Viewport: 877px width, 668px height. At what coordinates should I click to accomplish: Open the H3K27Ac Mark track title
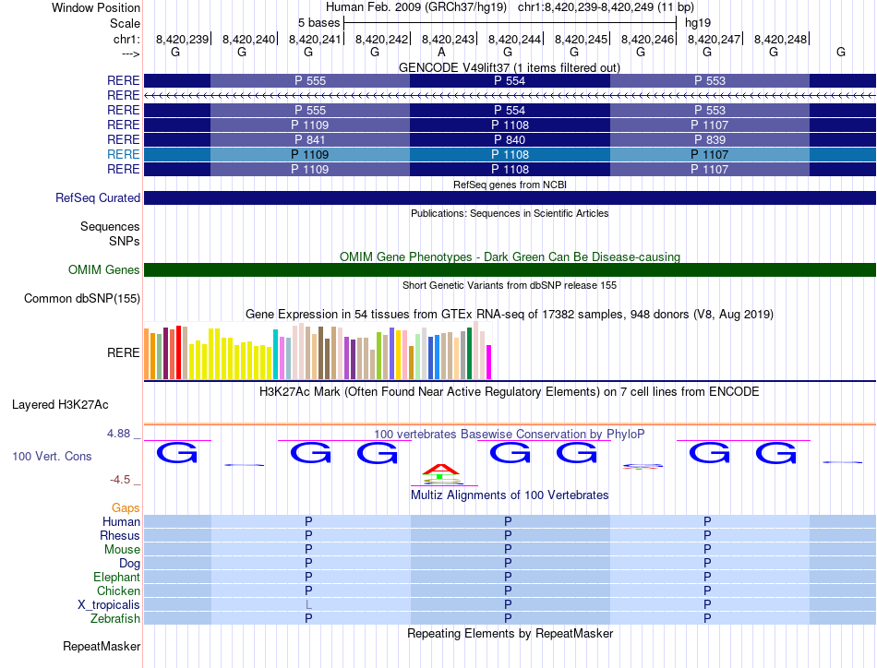510,391
